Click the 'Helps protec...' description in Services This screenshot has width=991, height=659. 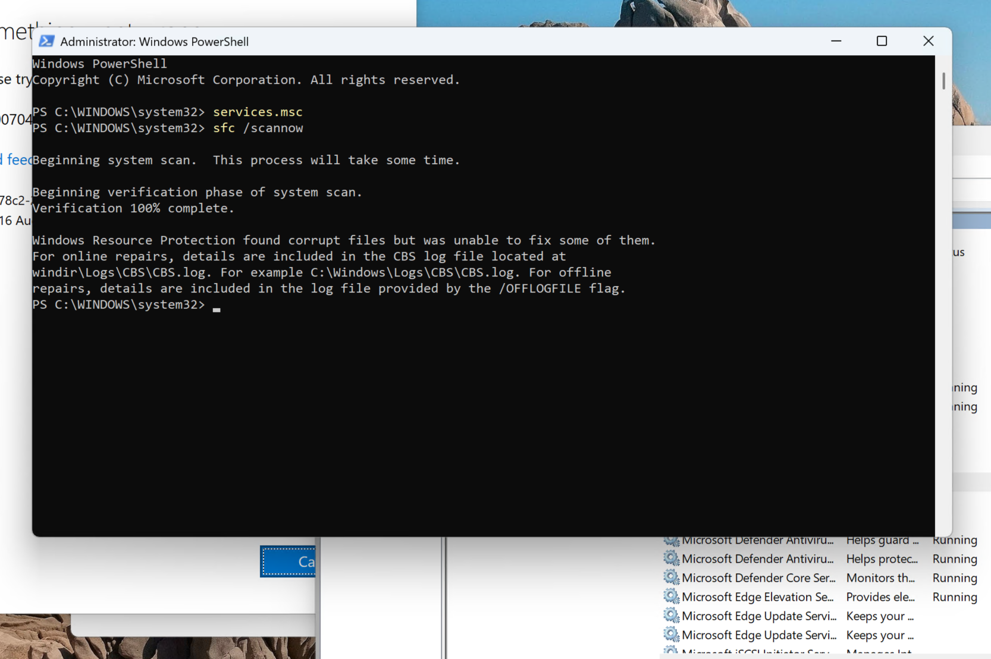882,559
